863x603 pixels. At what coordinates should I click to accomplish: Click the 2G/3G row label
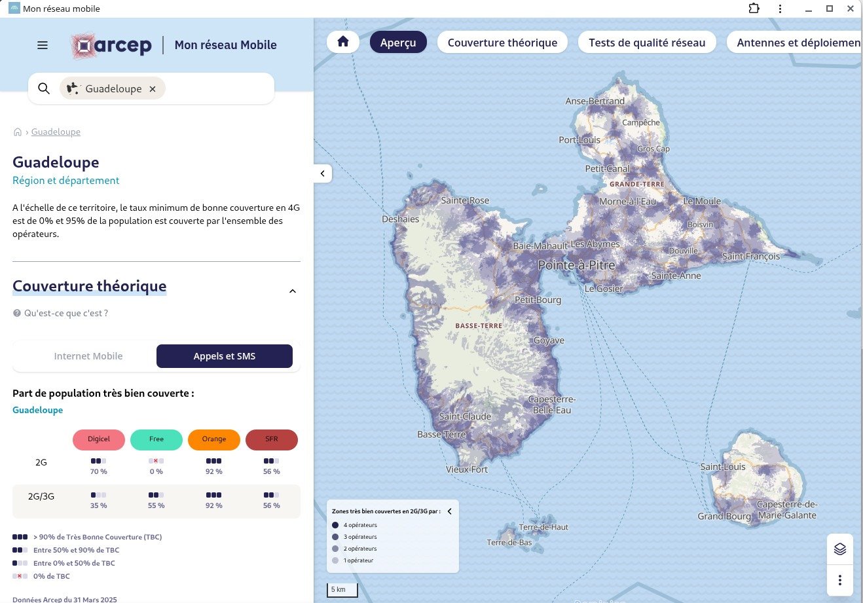(41, 496)
